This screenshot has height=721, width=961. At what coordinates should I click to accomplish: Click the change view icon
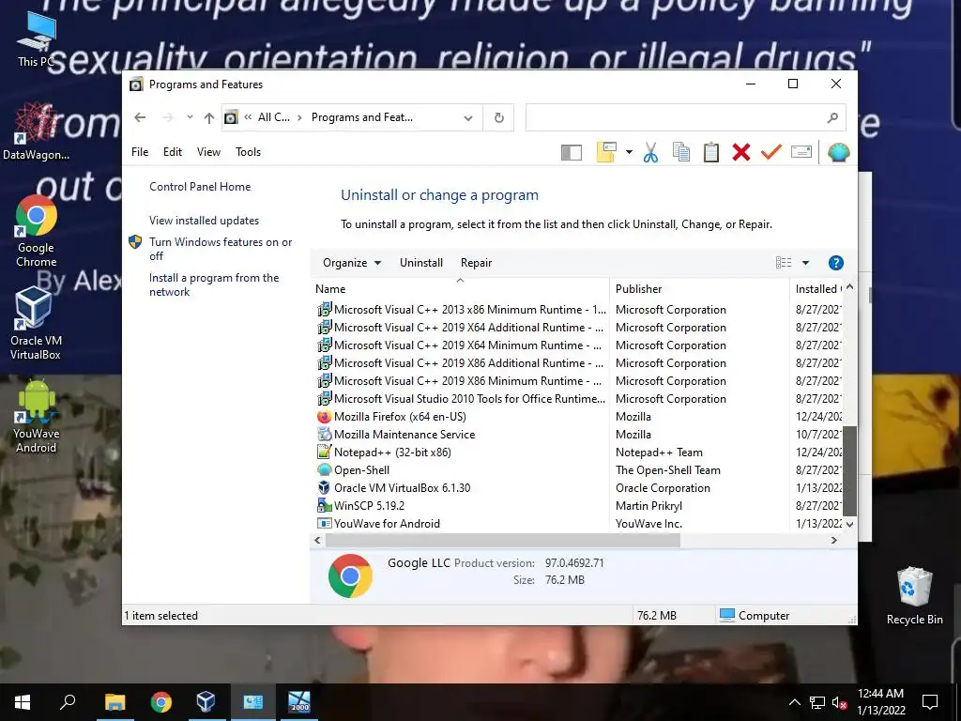click(x=784, y=263)
